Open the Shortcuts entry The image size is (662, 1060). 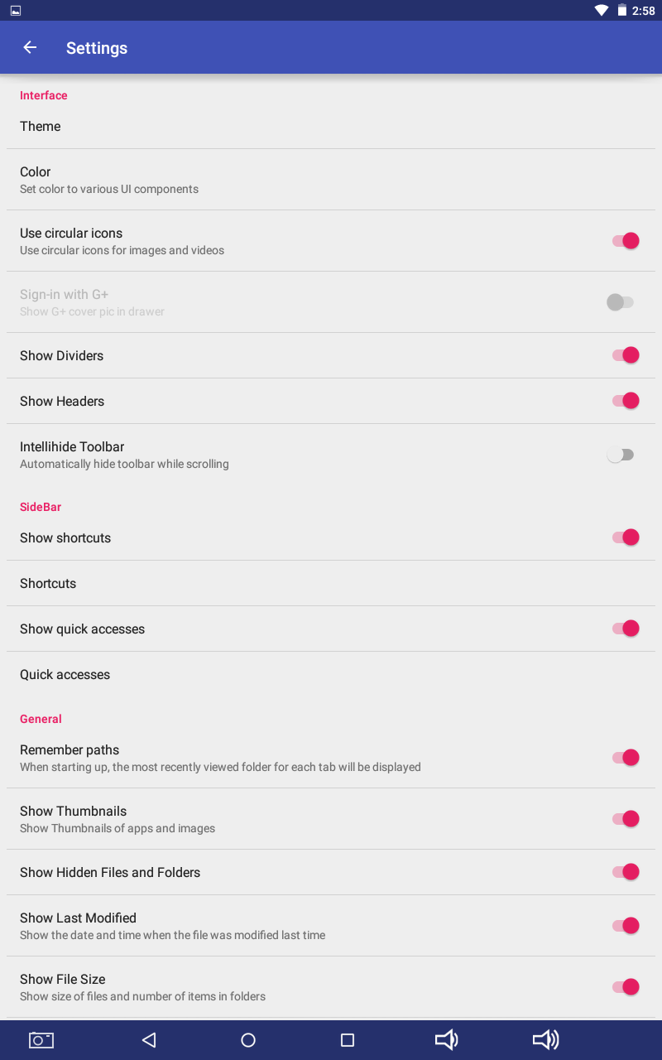[331, 583]
